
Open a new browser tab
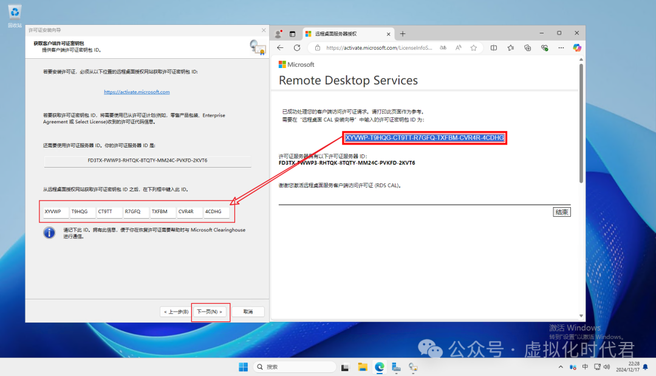pyautogui.click(x=402, y=33)
